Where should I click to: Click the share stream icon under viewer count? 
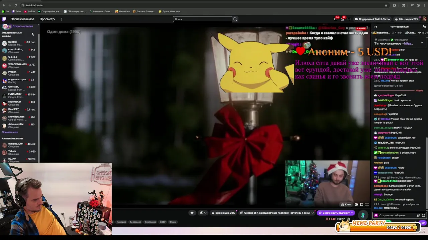coord(349,219)
